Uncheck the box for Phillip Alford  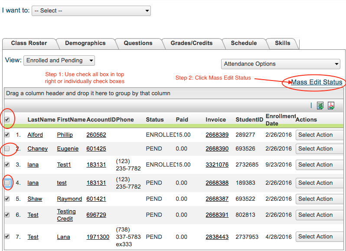point(7,135)
